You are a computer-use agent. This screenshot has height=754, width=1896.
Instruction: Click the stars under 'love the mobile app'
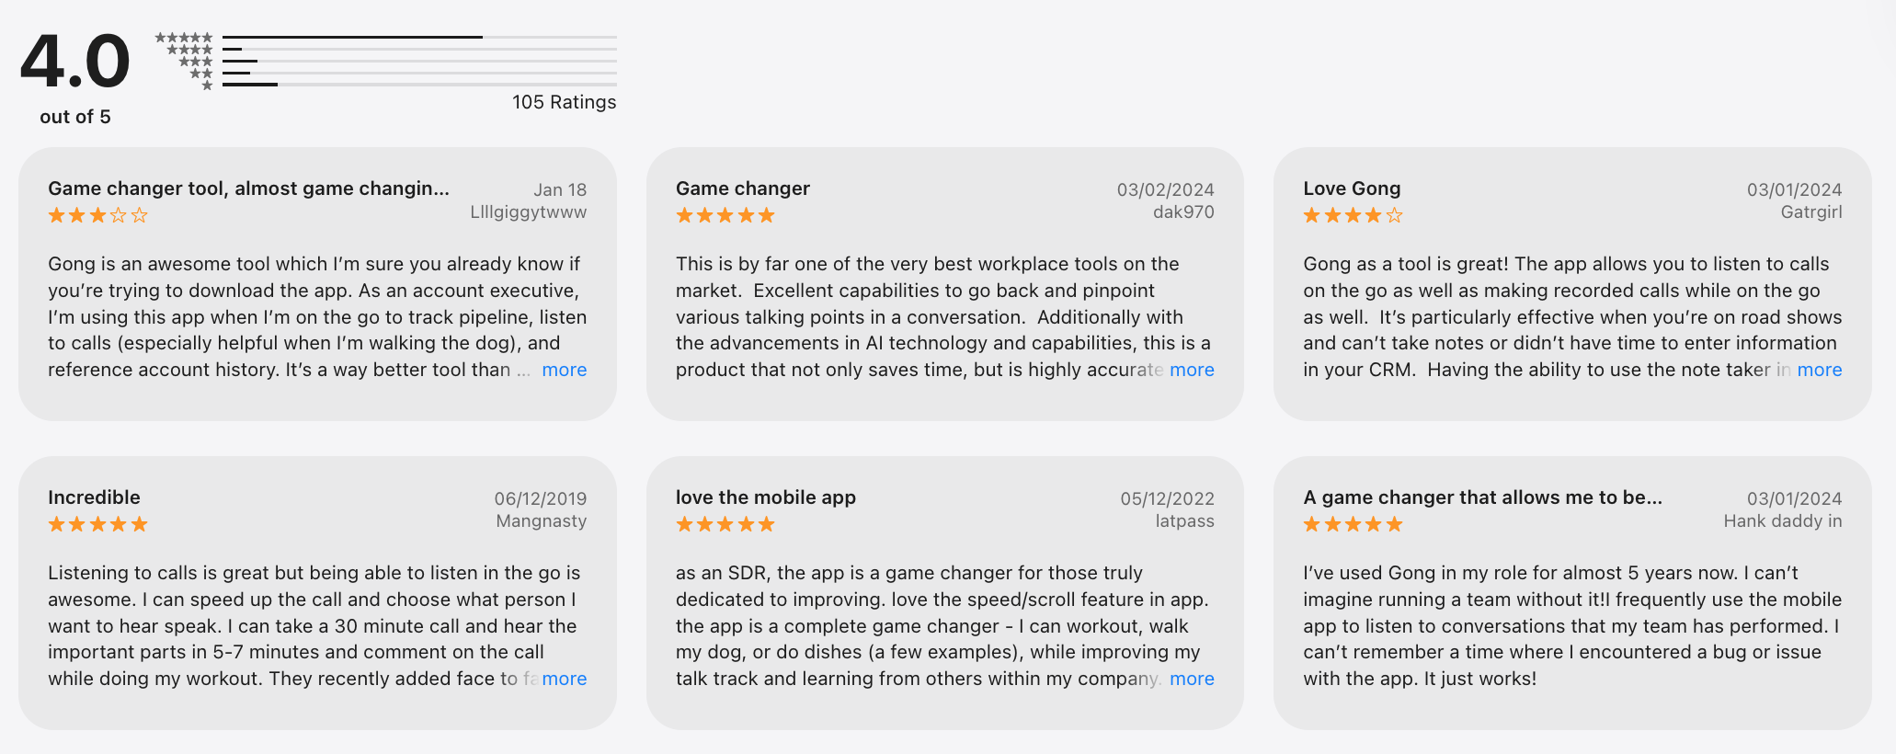[x=725, y=525]
